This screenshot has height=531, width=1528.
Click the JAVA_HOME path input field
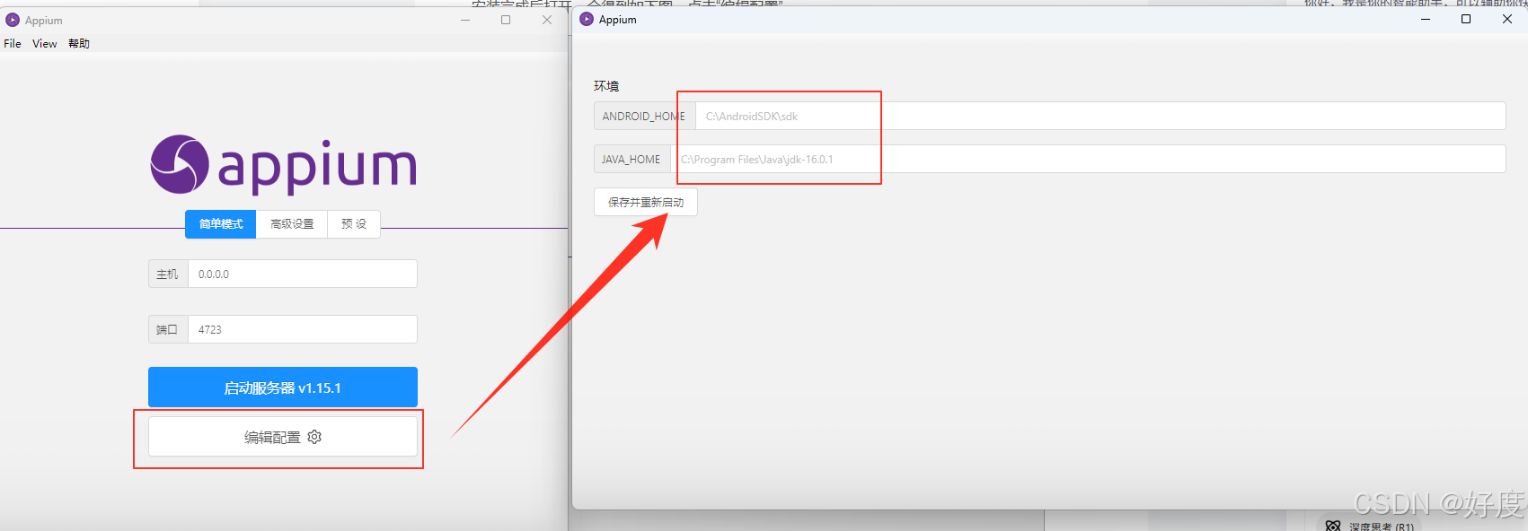click(1088, 159)
